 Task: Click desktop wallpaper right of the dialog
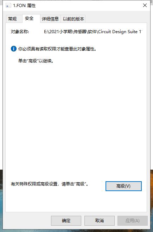(x=152, y=200)
